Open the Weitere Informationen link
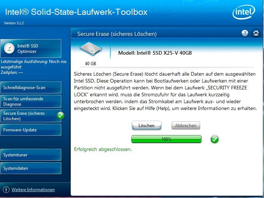The width and height of the screenshot is (264, 198). (x=33, y=190)
